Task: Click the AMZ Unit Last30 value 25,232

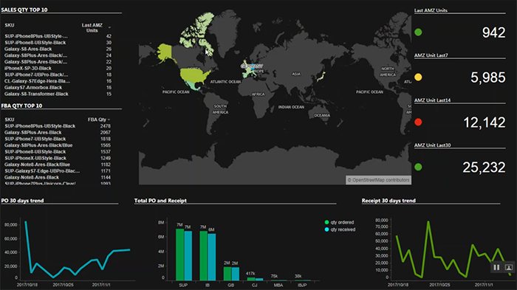Action: point(484,168)
